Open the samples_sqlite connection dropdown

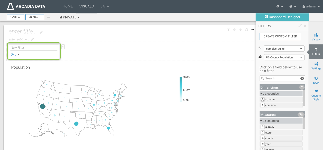pos(284,49)
